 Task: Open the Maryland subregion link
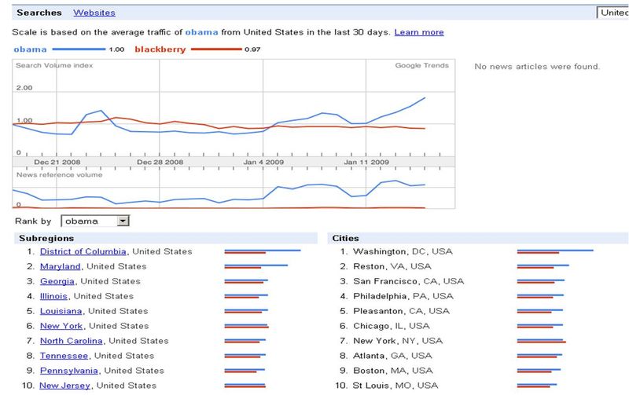click(61, 267)
